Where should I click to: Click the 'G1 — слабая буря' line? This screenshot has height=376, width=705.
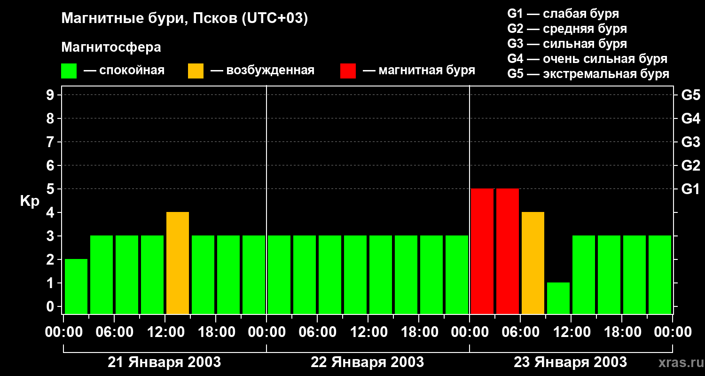pyautogui.click(x=563, y=14)
